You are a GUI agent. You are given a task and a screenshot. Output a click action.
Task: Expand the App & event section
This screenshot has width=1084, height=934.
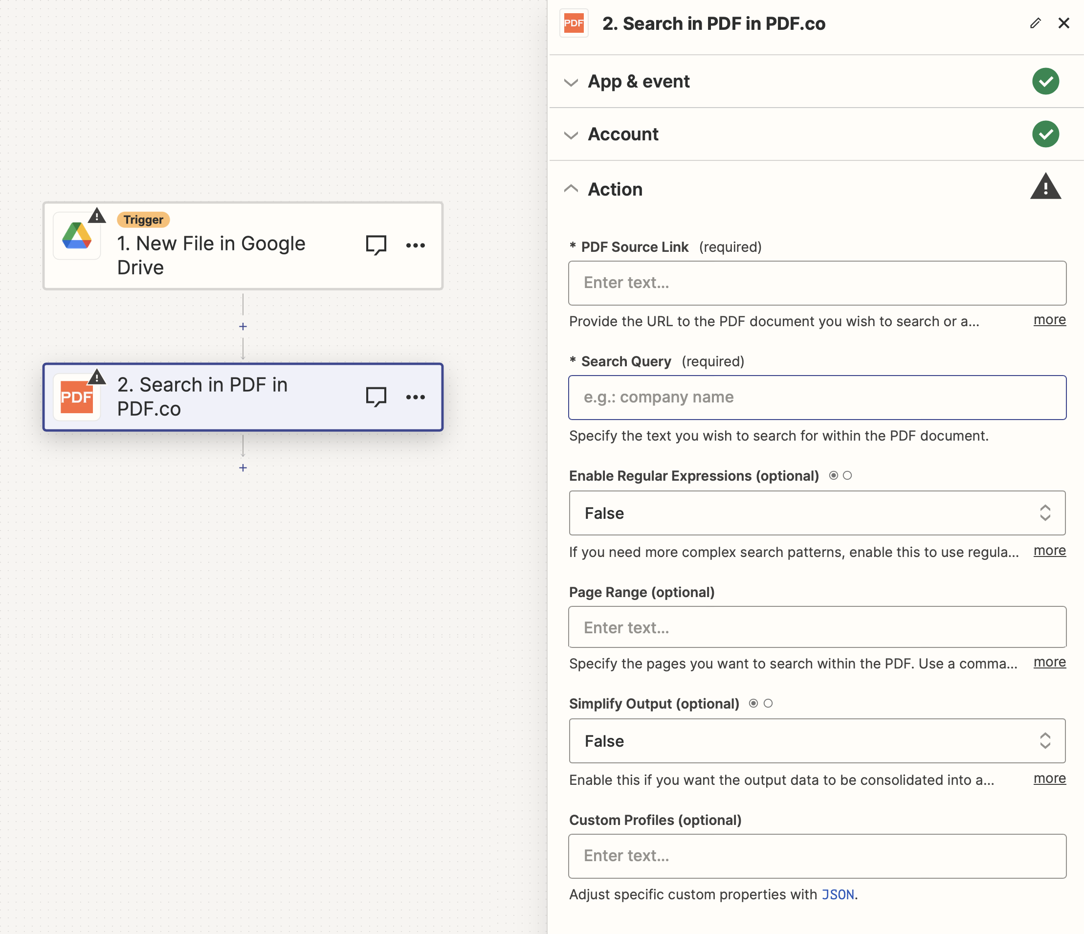point(571,83)
